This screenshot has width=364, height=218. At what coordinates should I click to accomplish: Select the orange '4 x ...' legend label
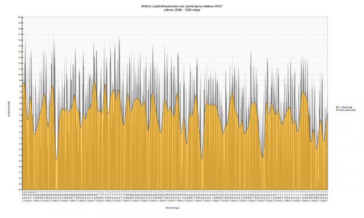(x=345, y=107)
